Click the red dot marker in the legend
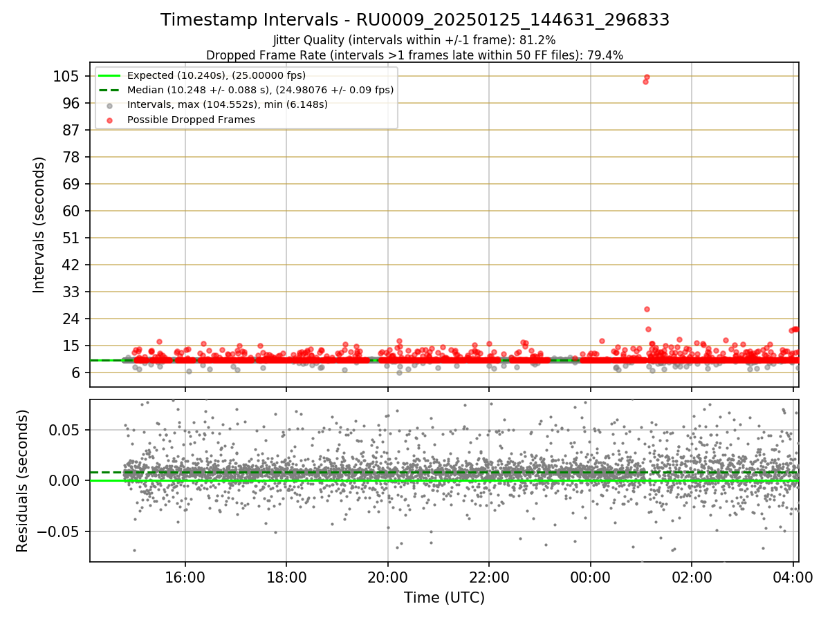The width and height of the screenshot is (830, 622). [x=110, y=120]
